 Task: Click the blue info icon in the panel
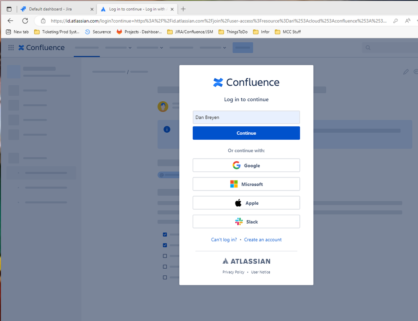point(167,129)
